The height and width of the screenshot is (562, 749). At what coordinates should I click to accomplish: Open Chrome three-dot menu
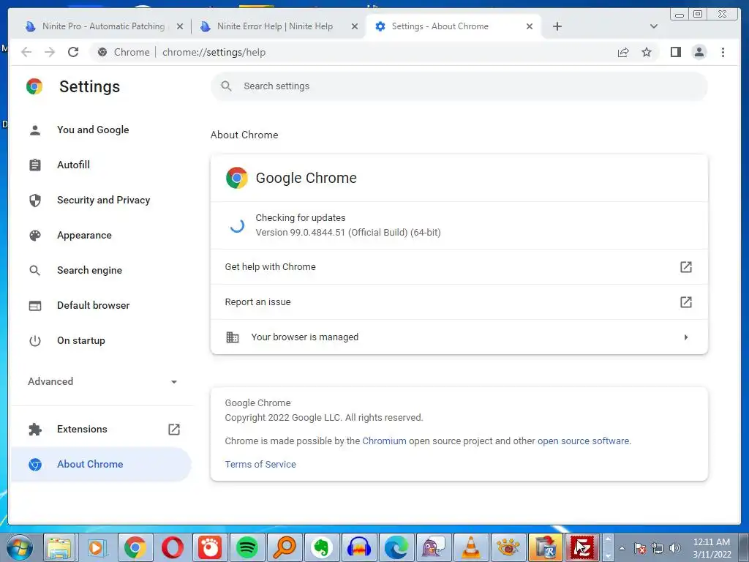pyautogui.click(x=723, y=52)
